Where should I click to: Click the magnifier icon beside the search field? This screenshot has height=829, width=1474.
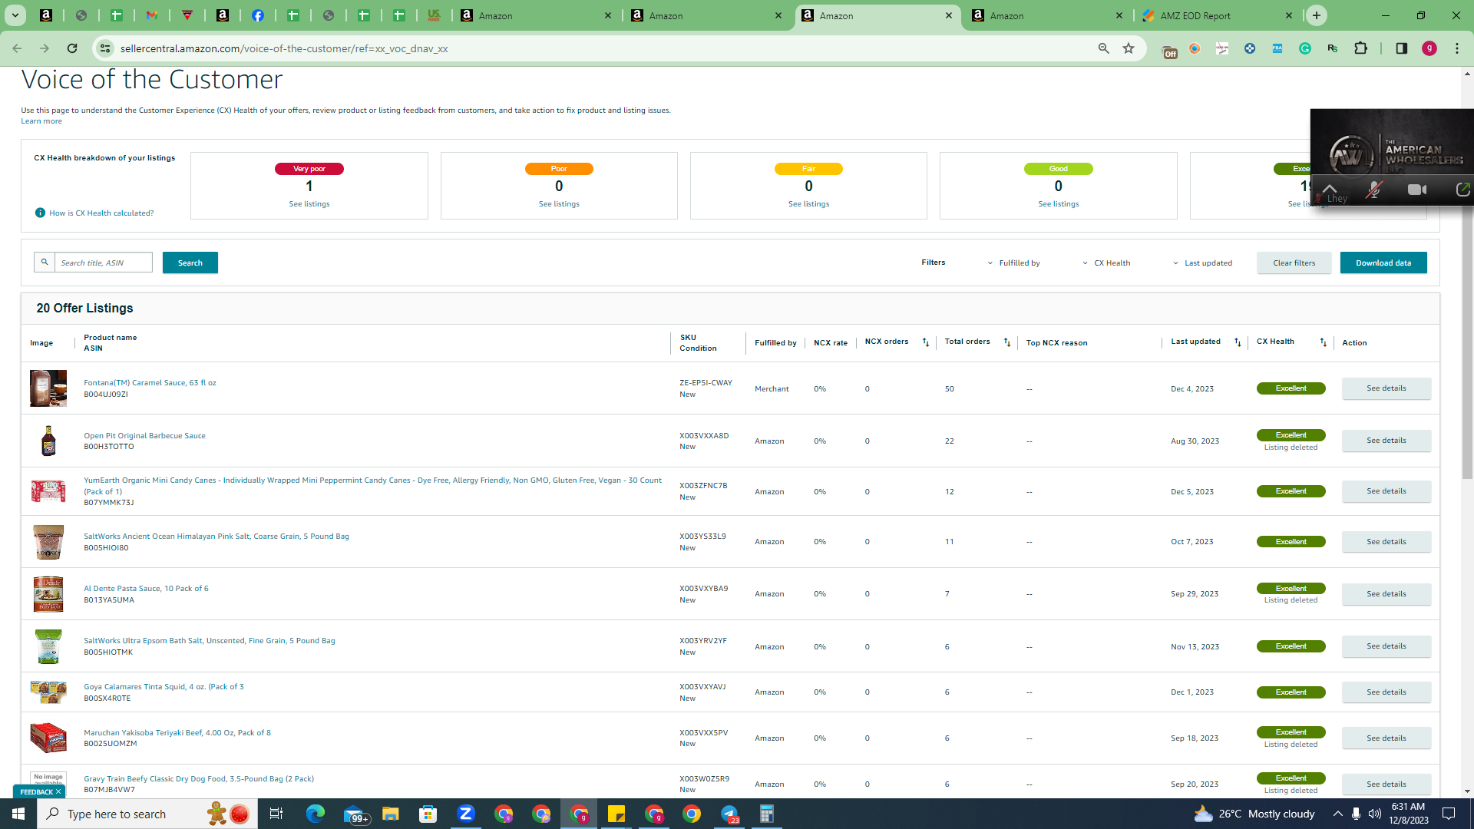click(45, 263)
